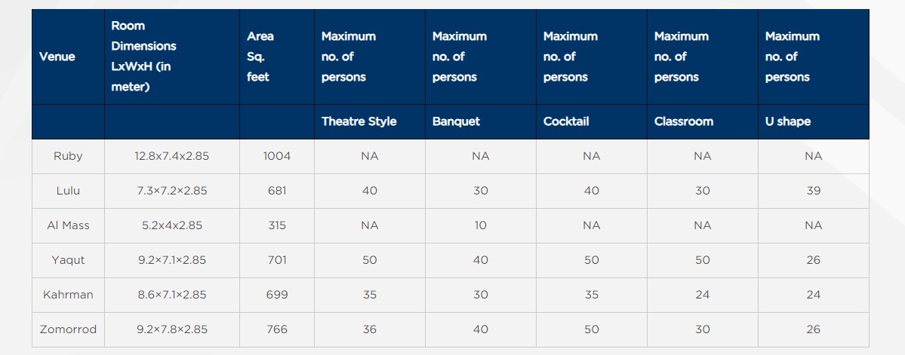Select Kahrman's dimensions 8.6×7.1×2.85

pos(172,295)
